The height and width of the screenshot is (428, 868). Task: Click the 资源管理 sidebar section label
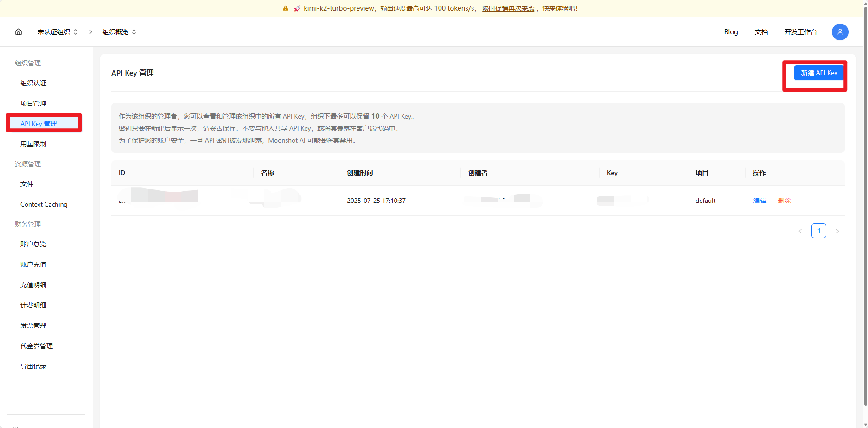[x=28, y=164]
